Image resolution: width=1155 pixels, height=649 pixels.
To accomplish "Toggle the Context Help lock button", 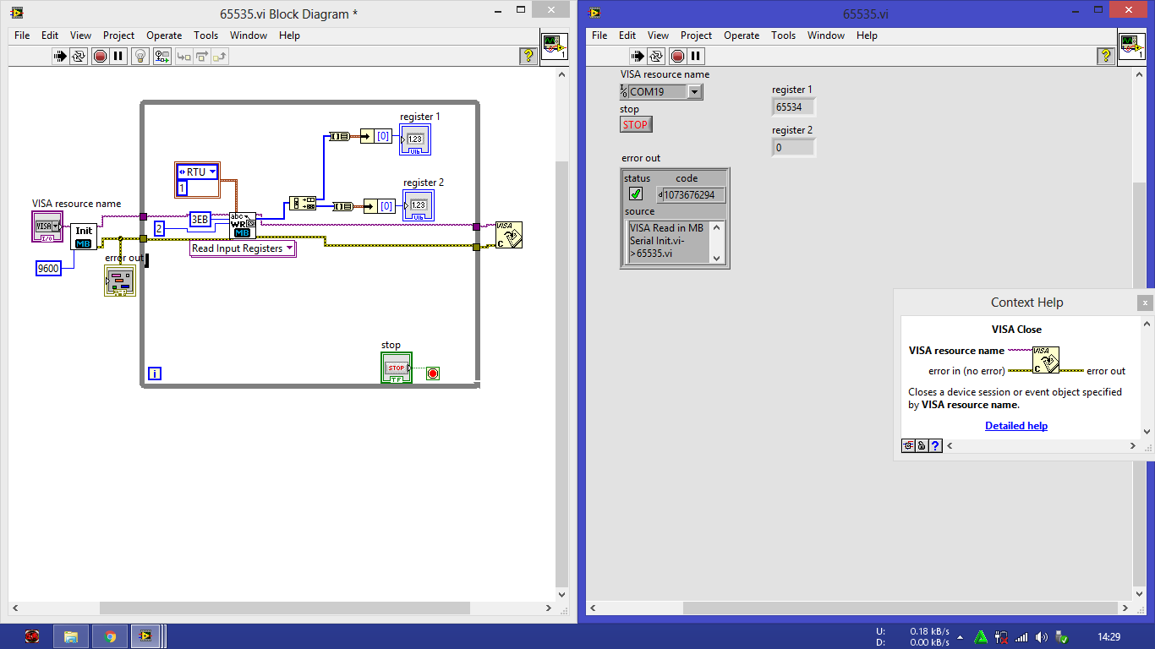I will tap(922, 446).
